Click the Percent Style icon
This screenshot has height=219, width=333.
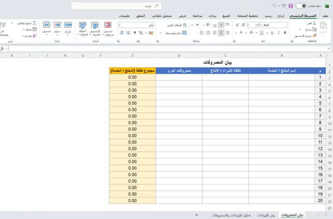tap(140, 33)
